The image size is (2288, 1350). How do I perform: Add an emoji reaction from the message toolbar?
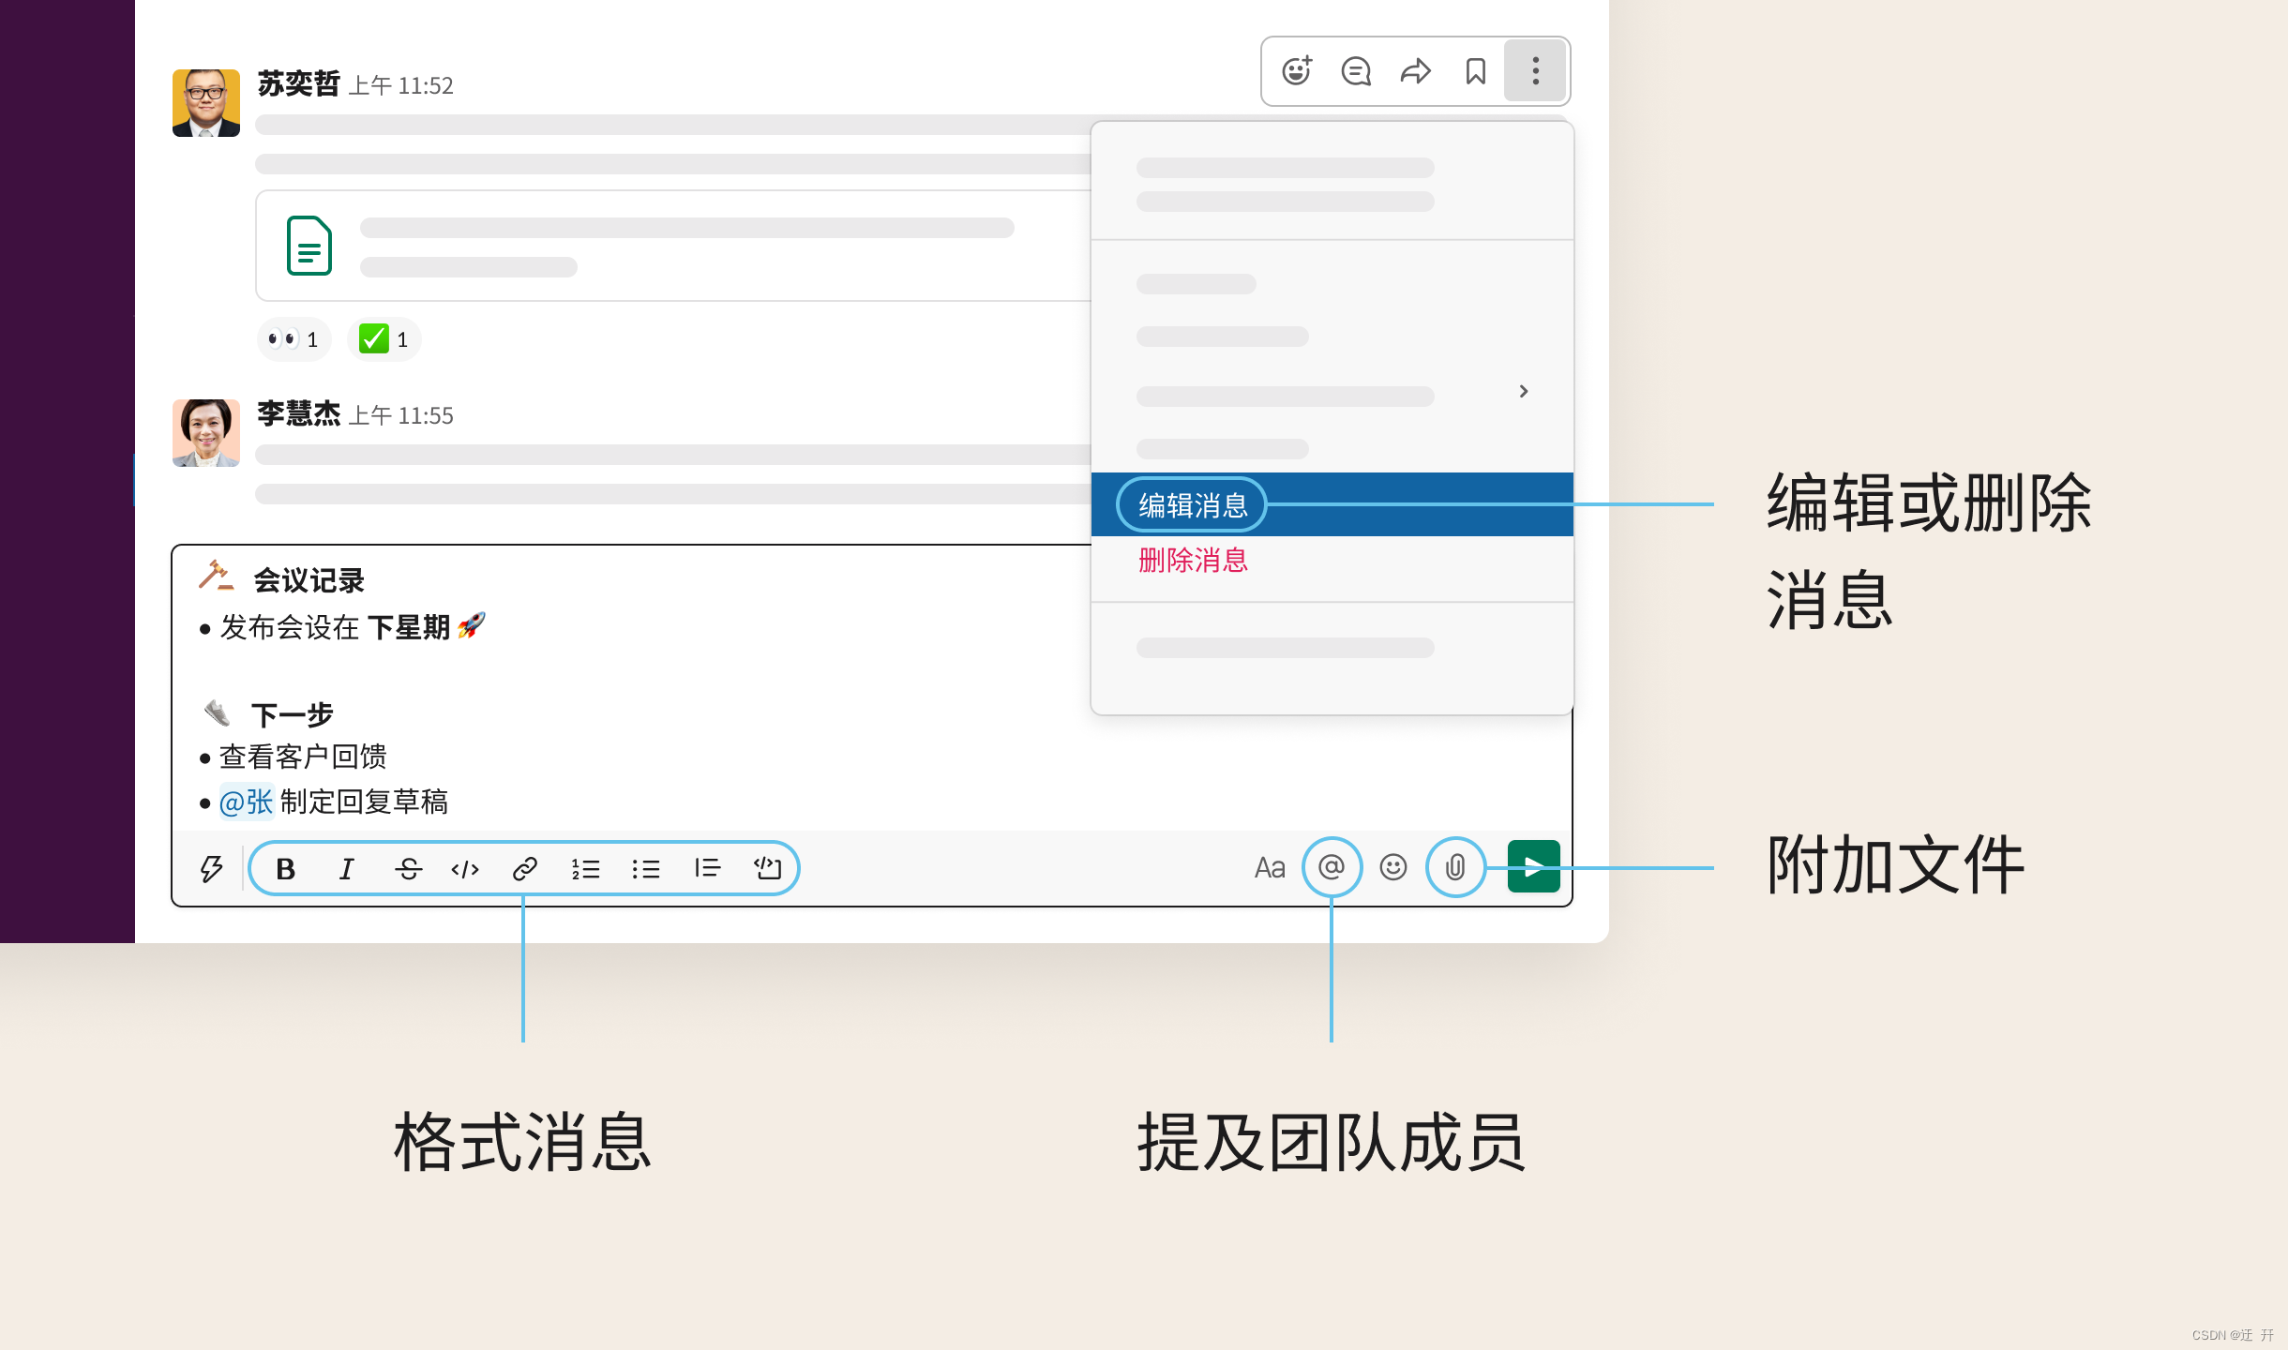click(x=1297, y=71)
